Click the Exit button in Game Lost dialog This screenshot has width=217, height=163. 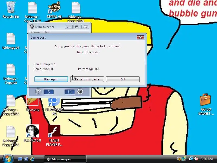(x=123, y=79)
